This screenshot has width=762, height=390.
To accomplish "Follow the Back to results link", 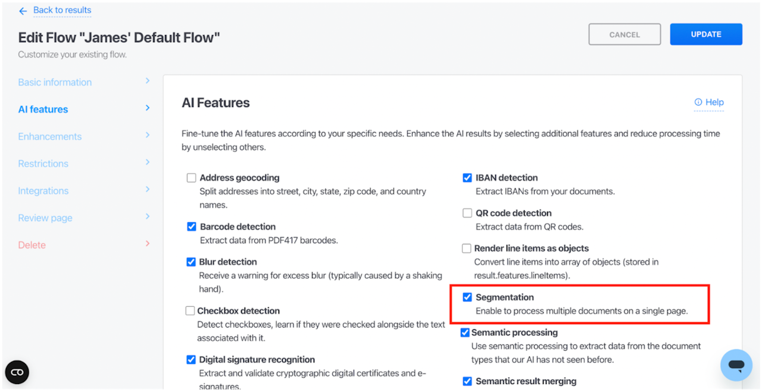I will [x=62, y=10].
